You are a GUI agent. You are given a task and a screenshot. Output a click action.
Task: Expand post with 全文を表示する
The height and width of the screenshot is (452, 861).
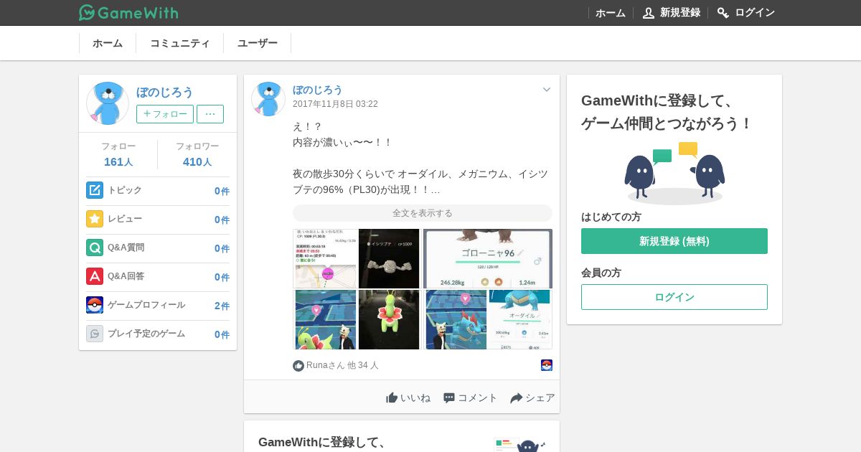pos(423,213)
